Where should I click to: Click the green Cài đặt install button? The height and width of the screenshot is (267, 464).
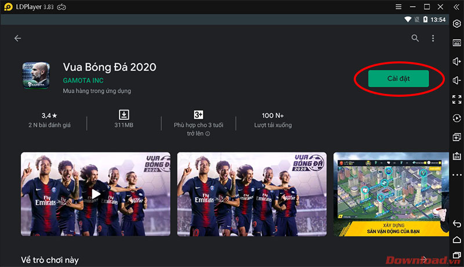pyautogui.click(x=398, y=79)
